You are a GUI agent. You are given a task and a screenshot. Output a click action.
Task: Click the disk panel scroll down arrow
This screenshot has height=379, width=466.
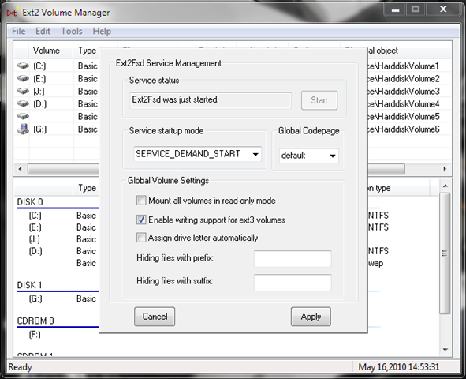[445, 350]
